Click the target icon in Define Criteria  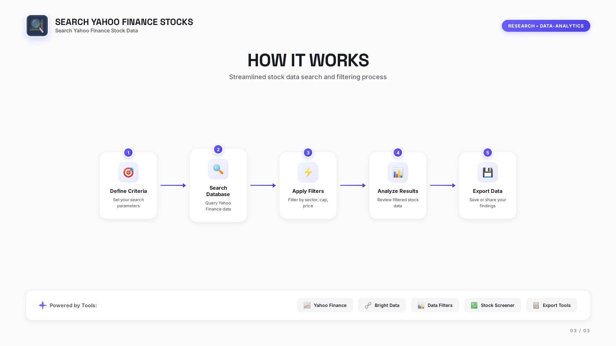click(x=128, y=172)
